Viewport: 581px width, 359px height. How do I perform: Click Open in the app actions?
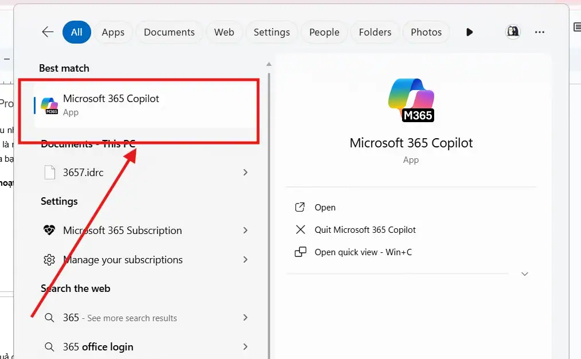[x=325, y=208]
